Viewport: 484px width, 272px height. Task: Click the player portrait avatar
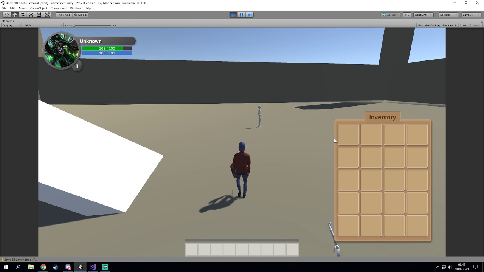coord(61,51)
